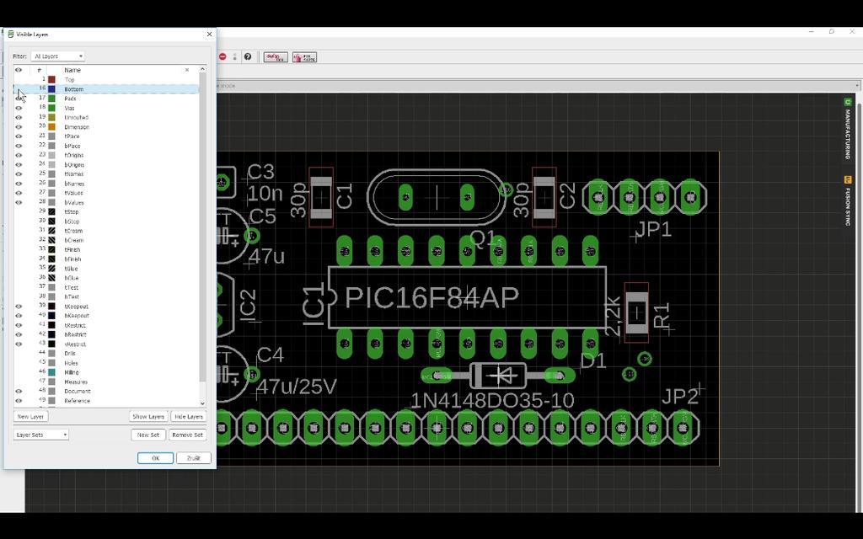This screenshot has height=539, width=863.
Task: Click the layer list scrollbar down arrow
Action: tap(202, 403)
